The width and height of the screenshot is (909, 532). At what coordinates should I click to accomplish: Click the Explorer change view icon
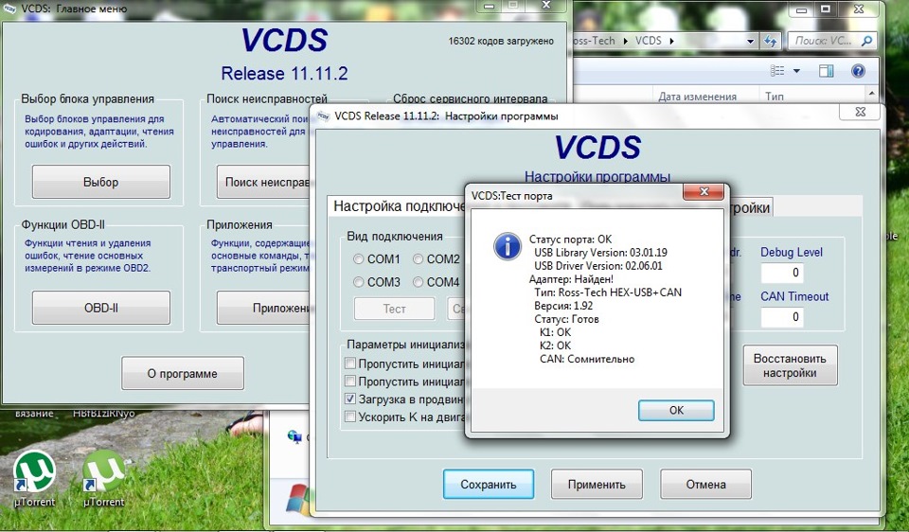coord(776,71)
